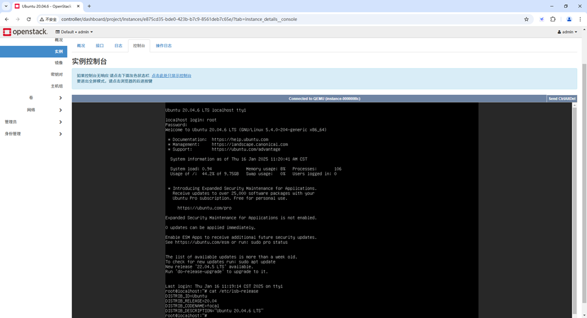This screenshot has width=587, height=318.
Task: Click the Send CtrlAltDel button
Action: click(x=562, y=99)
